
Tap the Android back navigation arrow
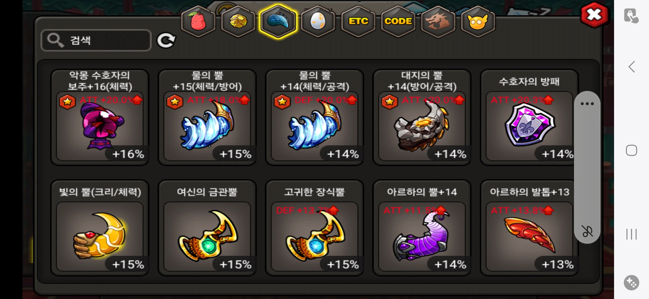[632, 67]
